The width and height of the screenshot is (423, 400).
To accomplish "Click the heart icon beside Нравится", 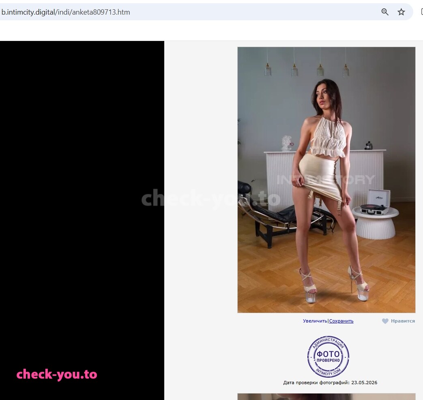I will pyautogui.click(x=385, y=321).
